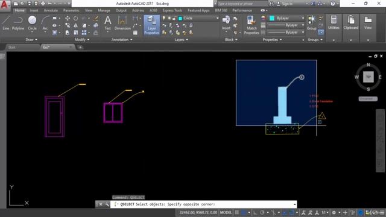The height and width of the screenshot is (217, 386).
Task: Click the Insert block icon
Action: (226, 23)
